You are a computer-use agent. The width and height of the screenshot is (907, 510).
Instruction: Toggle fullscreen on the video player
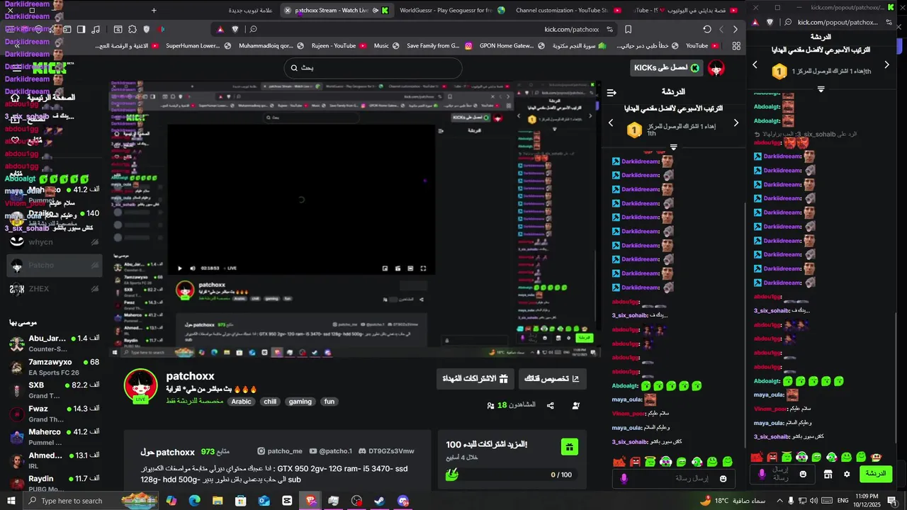(423, 268)
